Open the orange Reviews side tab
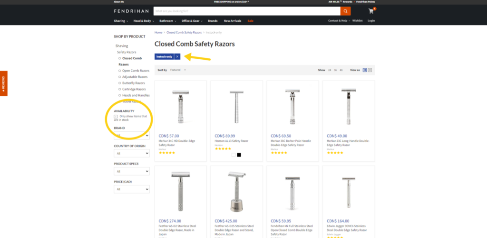This screenshot has height=238, width=487. (x=3, y=83)
